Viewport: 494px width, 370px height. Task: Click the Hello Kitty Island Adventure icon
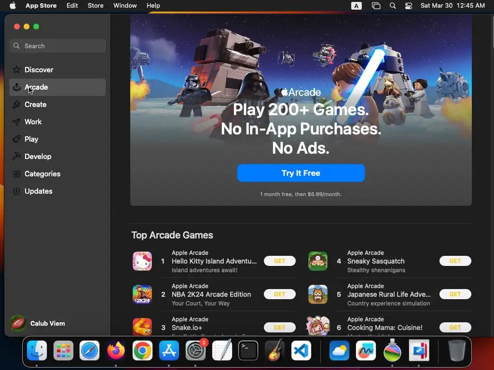pyautogui.click(x=142, y=261)
